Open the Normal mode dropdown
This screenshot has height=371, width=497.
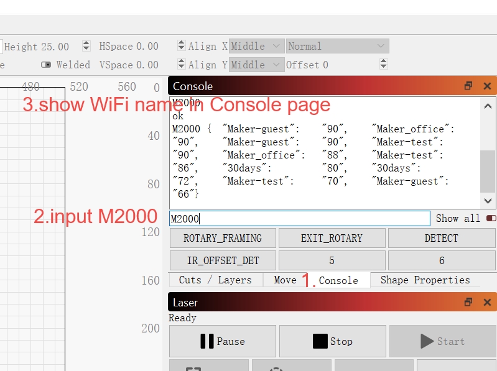tap(337, 46)
